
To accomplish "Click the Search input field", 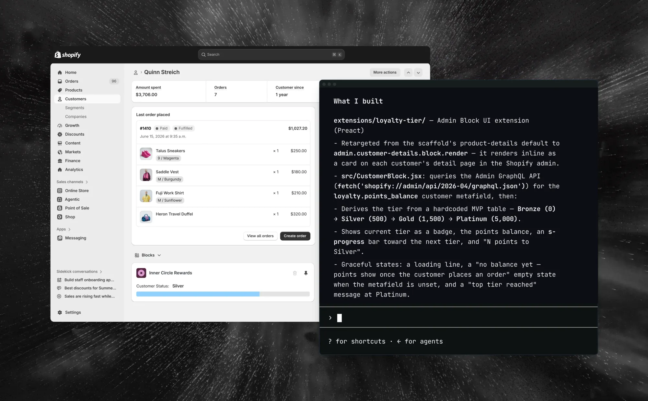I will (271, 55).
